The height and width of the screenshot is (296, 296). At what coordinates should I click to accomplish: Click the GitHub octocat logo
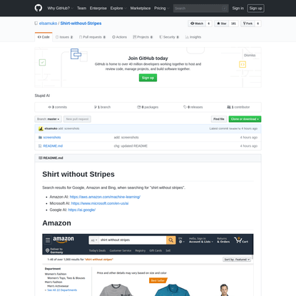(x=39, y=8)
